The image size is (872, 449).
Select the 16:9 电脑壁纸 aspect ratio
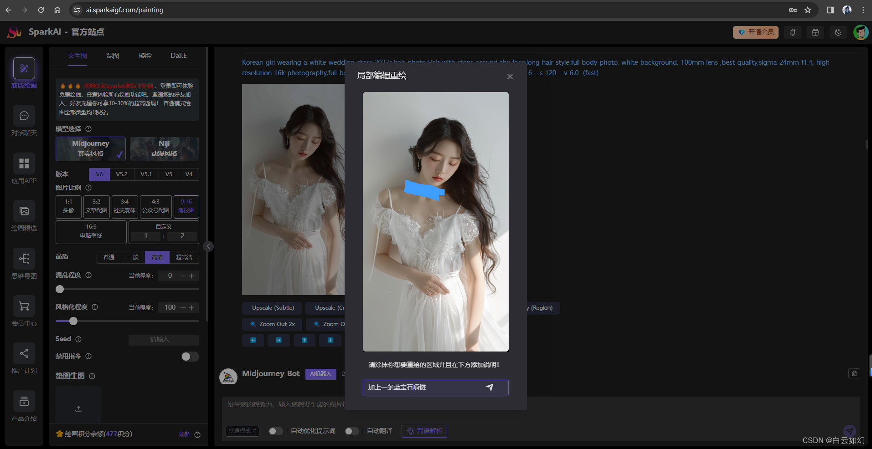[91, 232]
